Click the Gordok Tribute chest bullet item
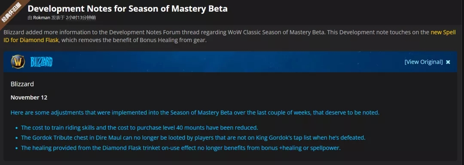 click(x=193, y=138)
